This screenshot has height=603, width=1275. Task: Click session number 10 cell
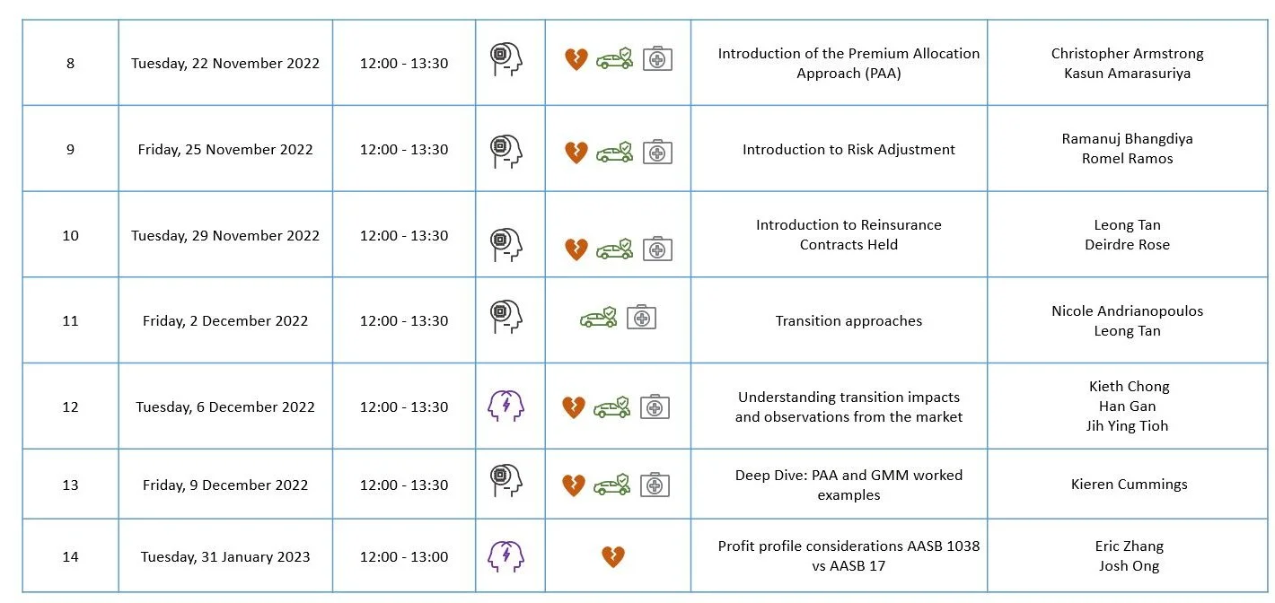pos(70,235)
